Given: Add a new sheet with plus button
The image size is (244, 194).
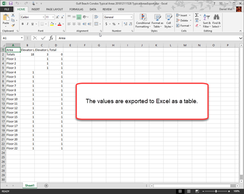Looking at the screenshot, I should tap(46, 185).
